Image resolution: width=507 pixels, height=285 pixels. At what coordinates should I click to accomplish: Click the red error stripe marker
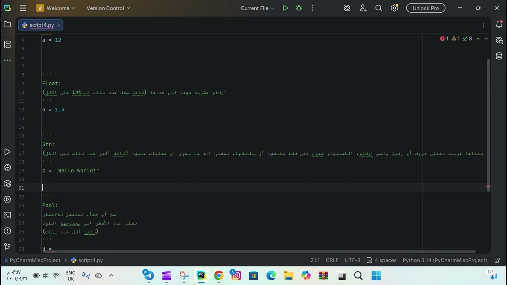coord(488,187)
